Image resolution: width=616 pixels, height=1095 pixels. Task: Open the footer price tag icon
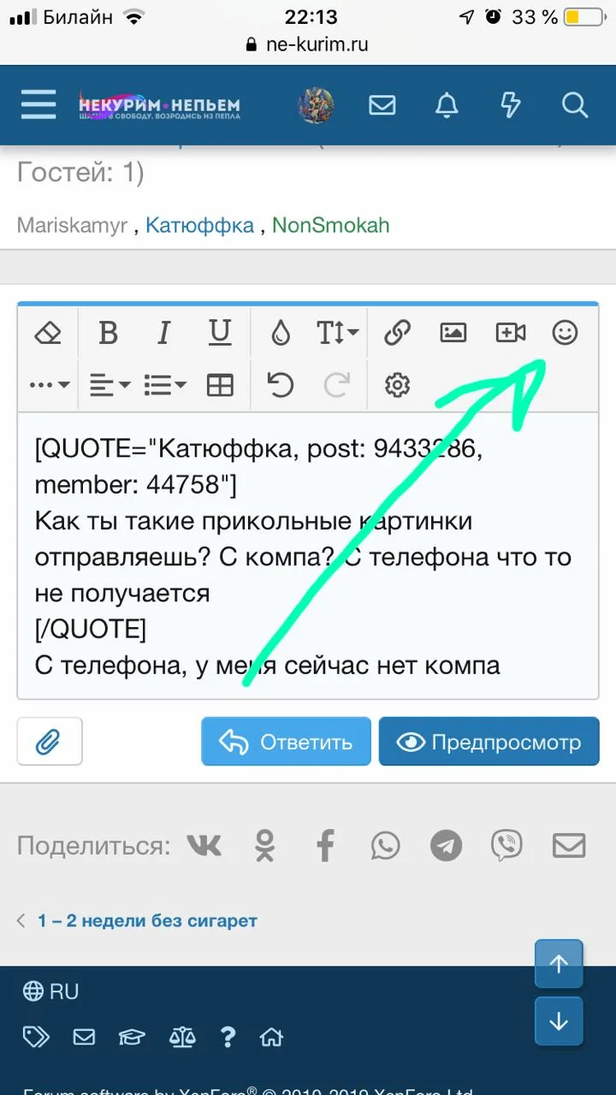pyautogui.click(x=36, y=1038)
